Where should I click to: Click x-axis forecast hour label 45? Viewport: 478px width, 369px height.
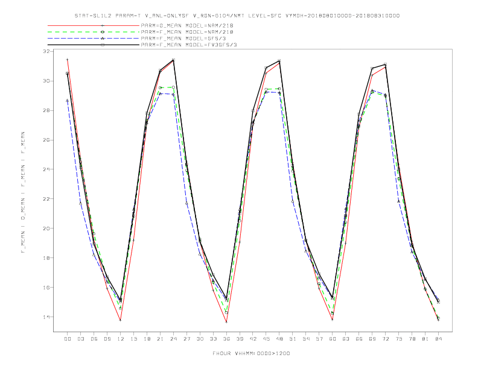[266, 339]
